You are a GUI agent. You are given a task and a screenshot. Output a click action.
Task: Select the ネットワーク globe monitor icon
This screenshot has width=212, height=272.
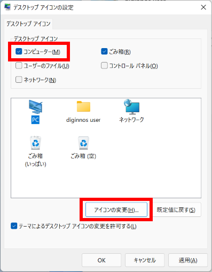coord(131,107)
